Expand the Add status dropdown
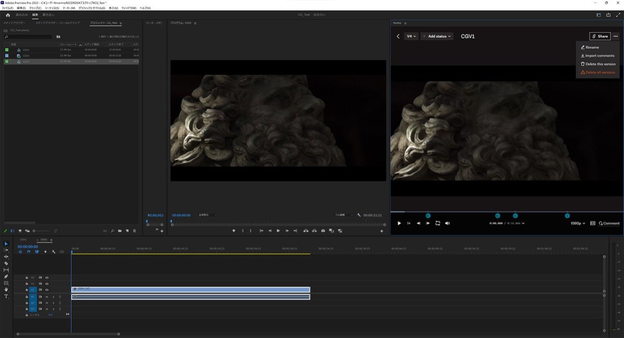624x338 pixels. 437,36
